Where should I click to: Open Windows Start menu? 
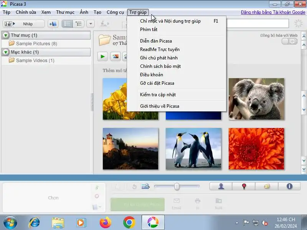point(10,223)
